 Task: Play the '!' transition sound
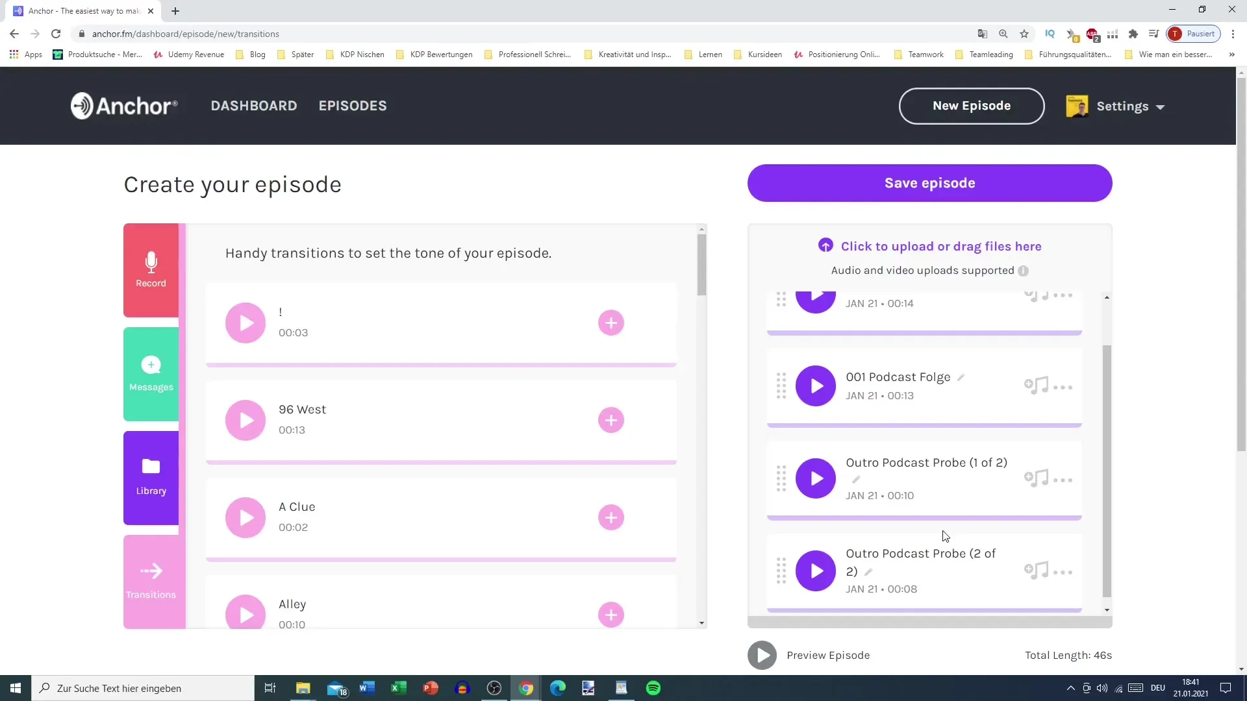pyautogui.click(x=246, y=323)
